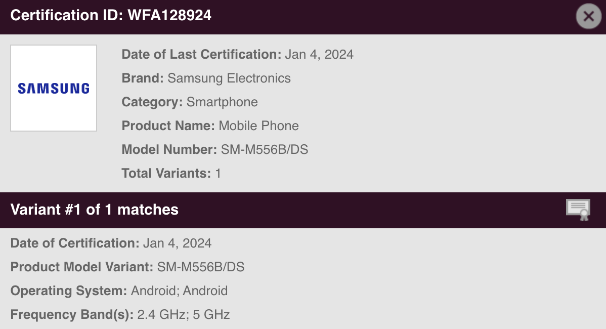Click the Total Variants row

pyautogui.click(x=171, y=174)
